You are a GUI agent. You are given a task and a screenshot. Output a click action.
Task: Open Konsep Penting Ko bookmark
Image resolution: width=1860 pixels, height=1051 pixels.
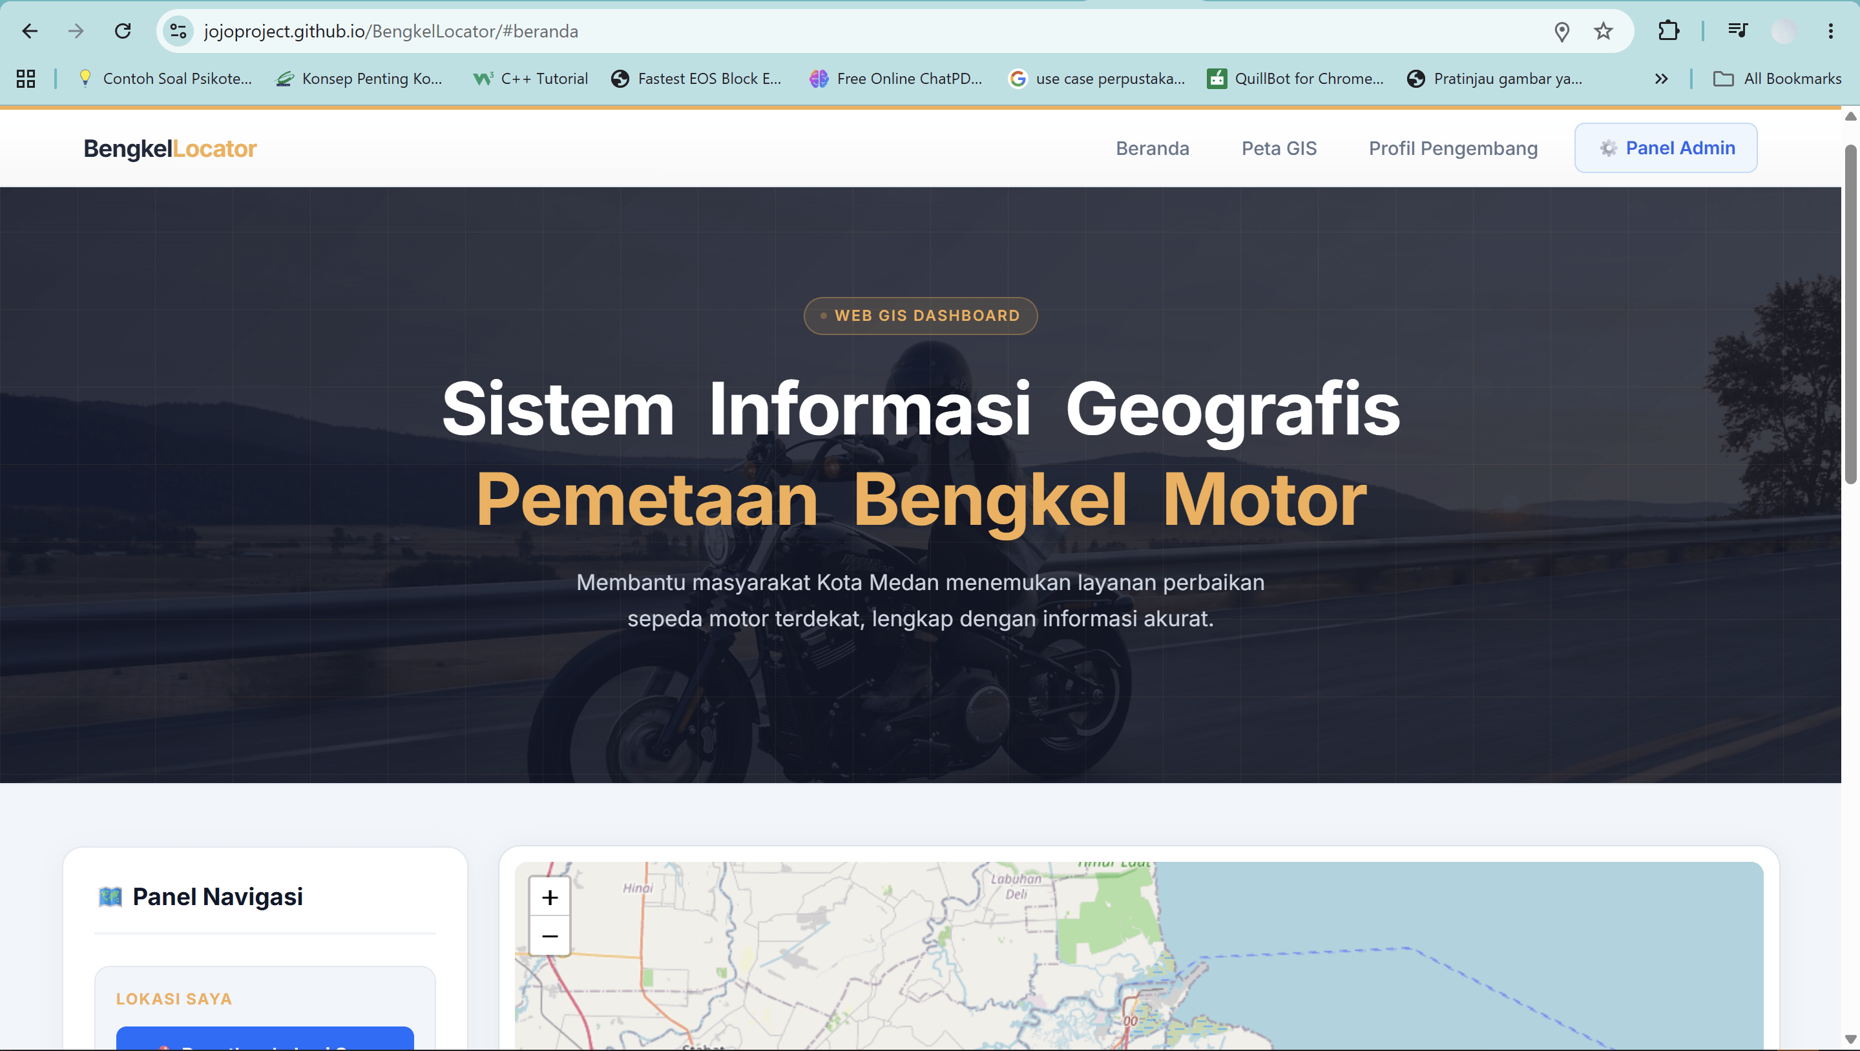360,79
